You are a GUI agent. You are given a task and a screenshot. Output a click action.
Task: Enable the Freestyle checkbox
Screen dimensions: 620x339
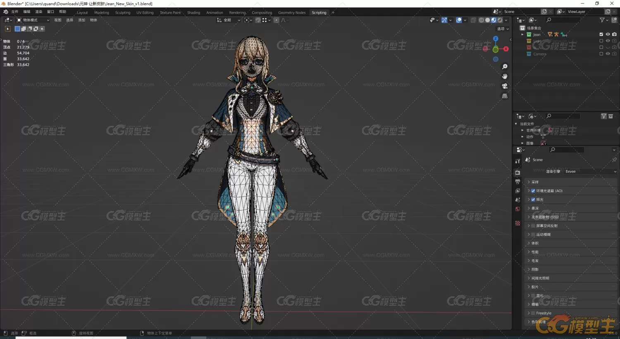533,313
